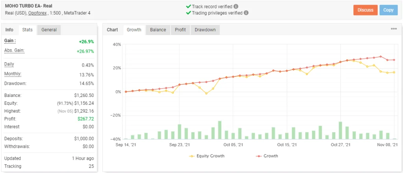Screen dimensions: 403x173
Task: Click the trading privileges verified info icon
Action: [246, 13]
